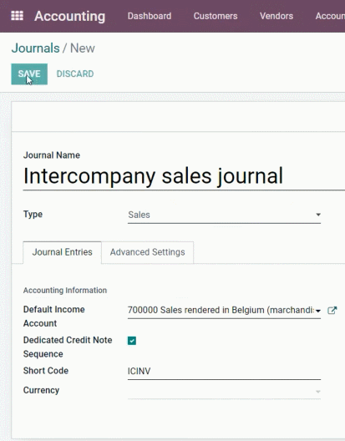This screenshot has width=345, height=441.
Task: Go back via Journals breadcrumb link
Action: [35, 48]
